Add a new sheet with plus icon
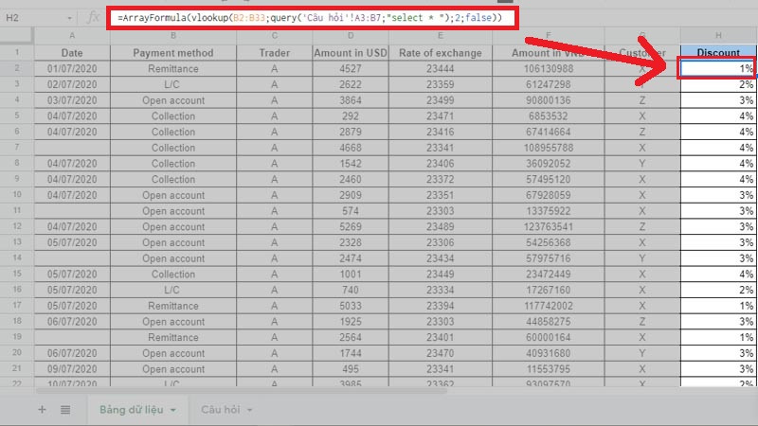 tap(42, 410)
